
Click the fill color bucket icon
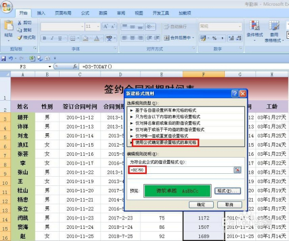pos(86,38)
